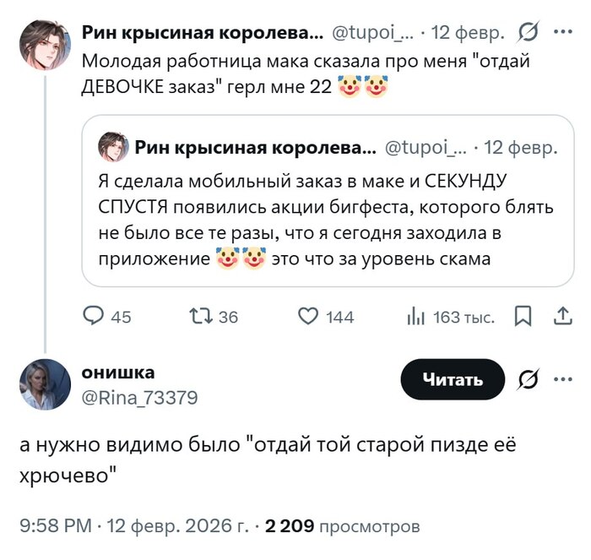Click quoted post small avatar
The image size is (591, 560).
coord(112,148)
